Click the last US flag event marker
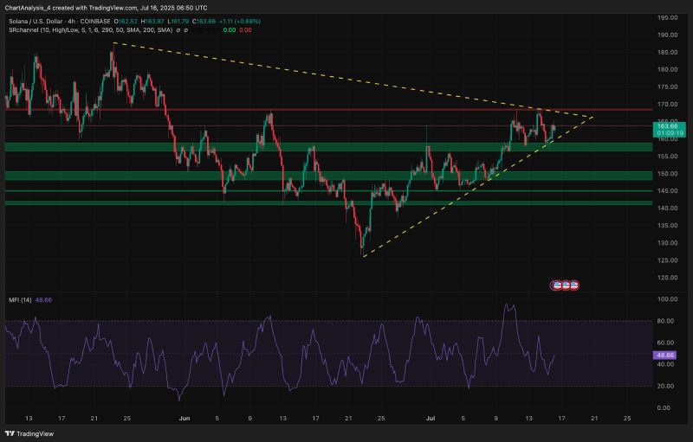 click(x=573, y=285)
